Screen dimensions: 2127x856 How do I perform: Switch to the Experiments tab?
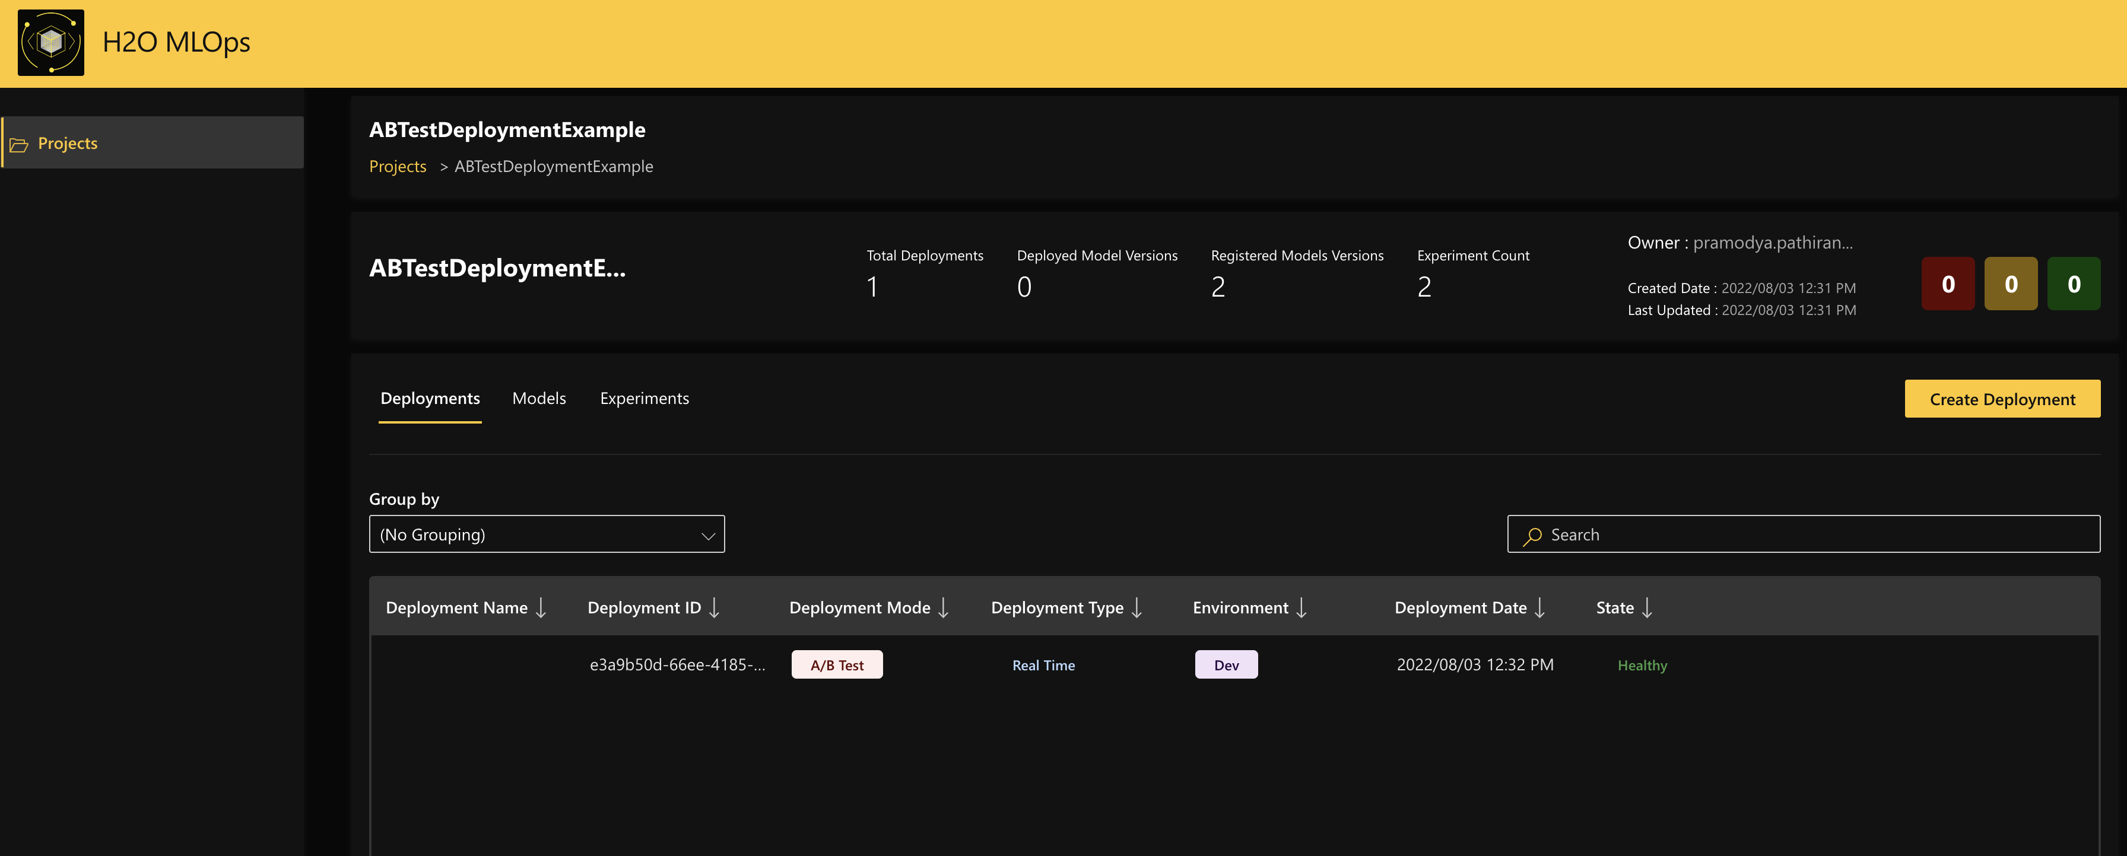pos(644,399)
